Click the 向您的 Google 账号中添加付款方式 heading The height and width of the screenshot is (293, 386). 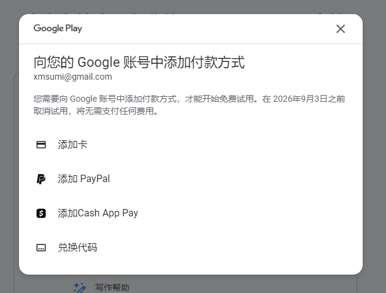point(139,62)
